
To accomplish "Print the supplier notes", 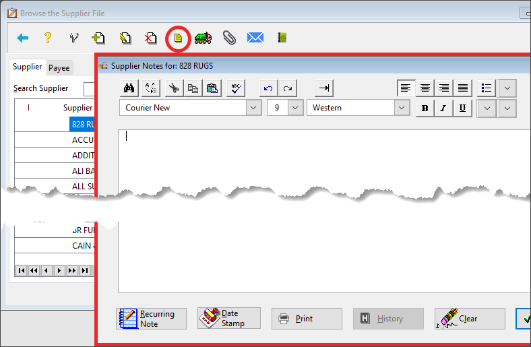I will click(307, 319).
